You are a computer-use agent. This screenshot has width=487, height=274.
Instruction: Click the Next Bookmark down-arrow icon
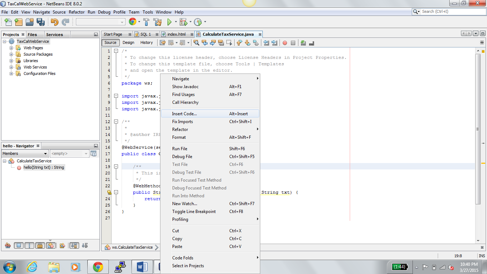pos(247,43)
